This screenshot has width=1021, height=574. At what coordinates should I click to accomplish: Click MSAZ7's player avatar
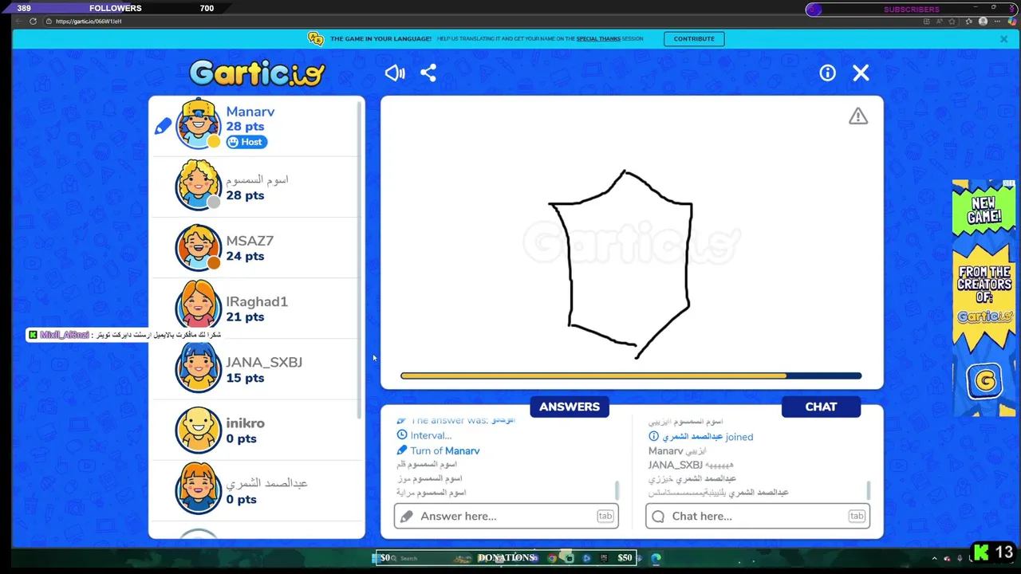coord(198,247)
